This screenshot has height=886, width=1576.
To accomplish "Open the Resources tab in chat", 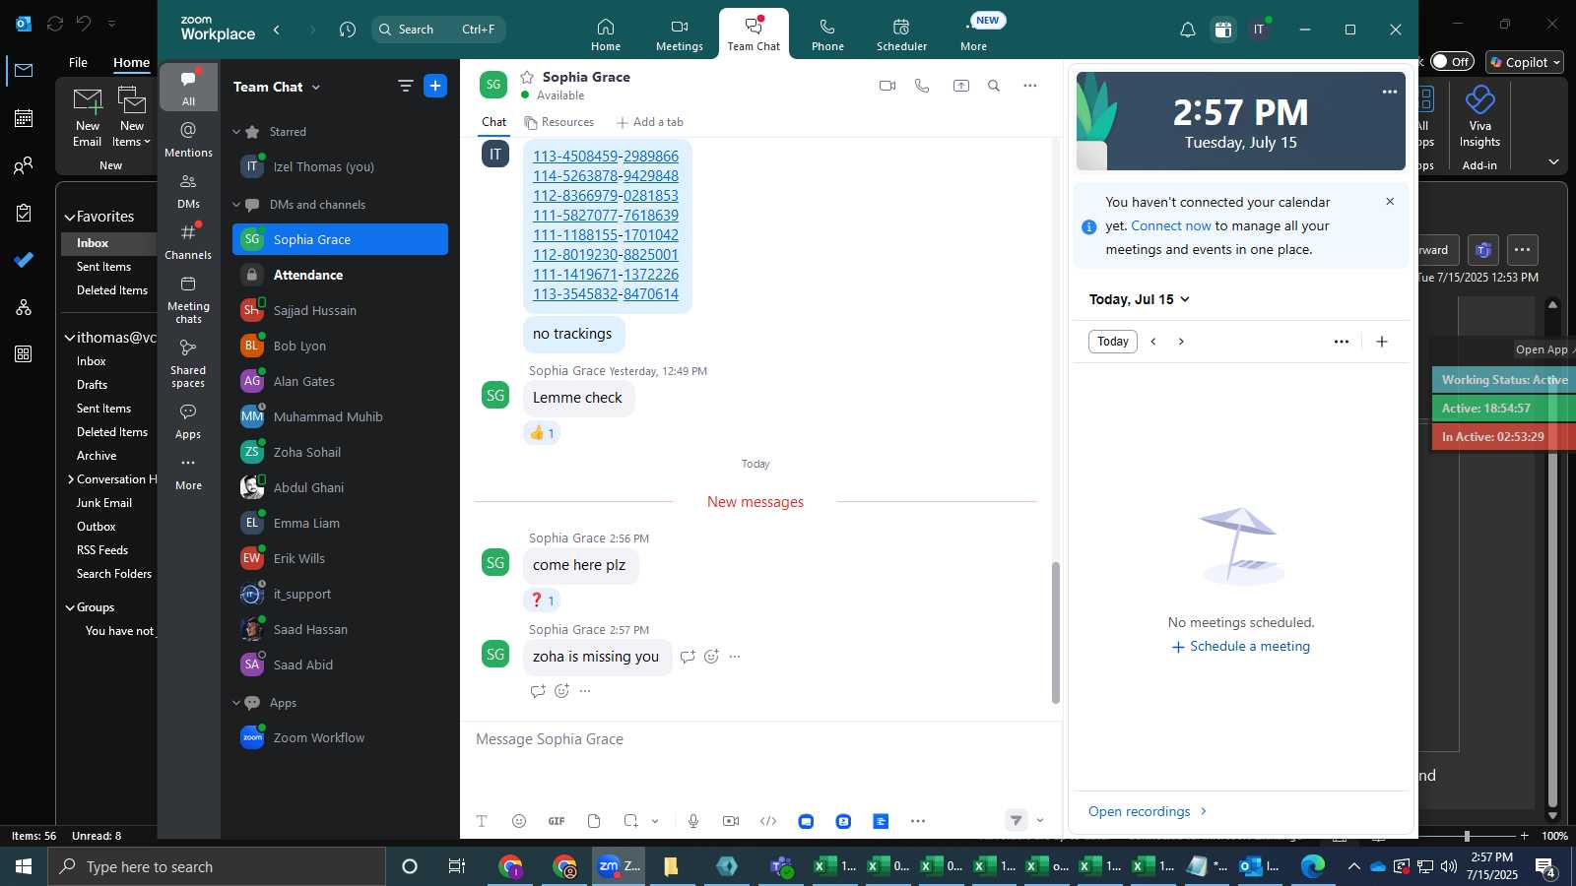I will (558, 122).
